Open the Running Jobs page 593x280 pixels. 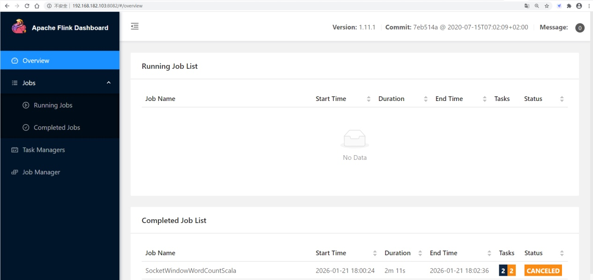click(60, 105)
